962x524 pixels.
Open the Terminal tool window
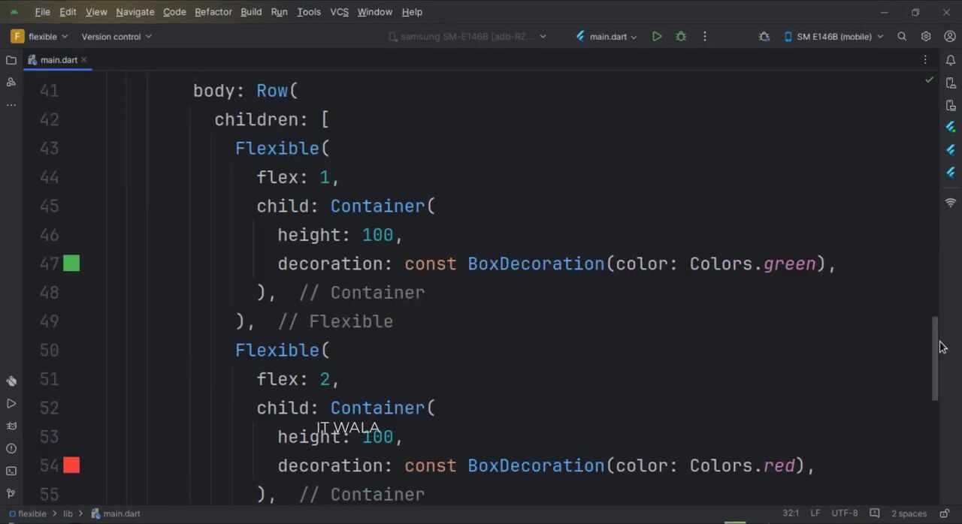(x=11, y=471)
